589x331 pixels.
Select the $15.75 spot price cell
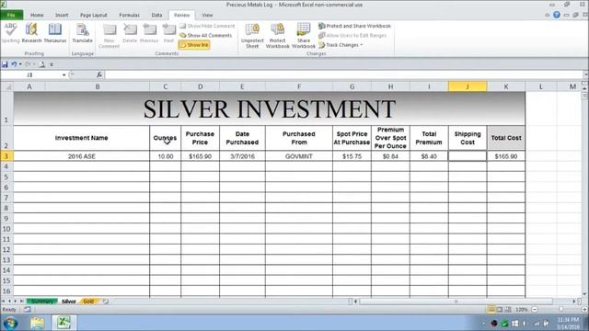point(352,156)
